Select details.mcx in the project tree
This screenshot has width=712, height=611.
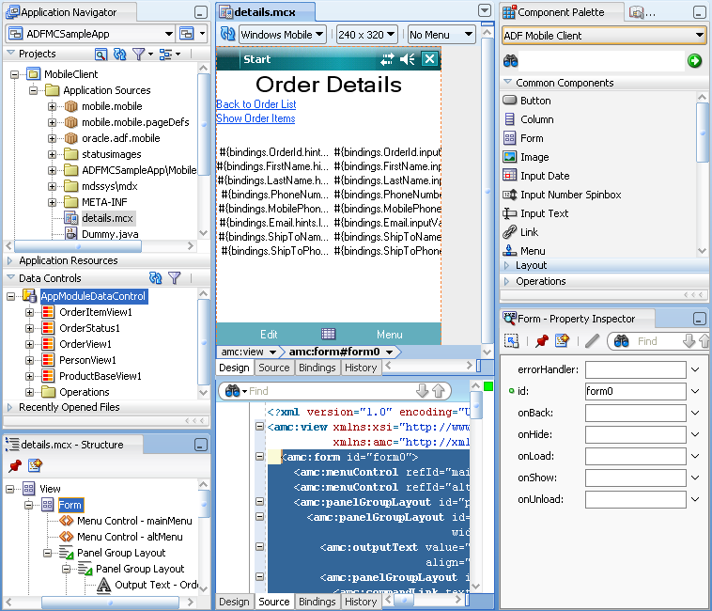coord(108,218)
